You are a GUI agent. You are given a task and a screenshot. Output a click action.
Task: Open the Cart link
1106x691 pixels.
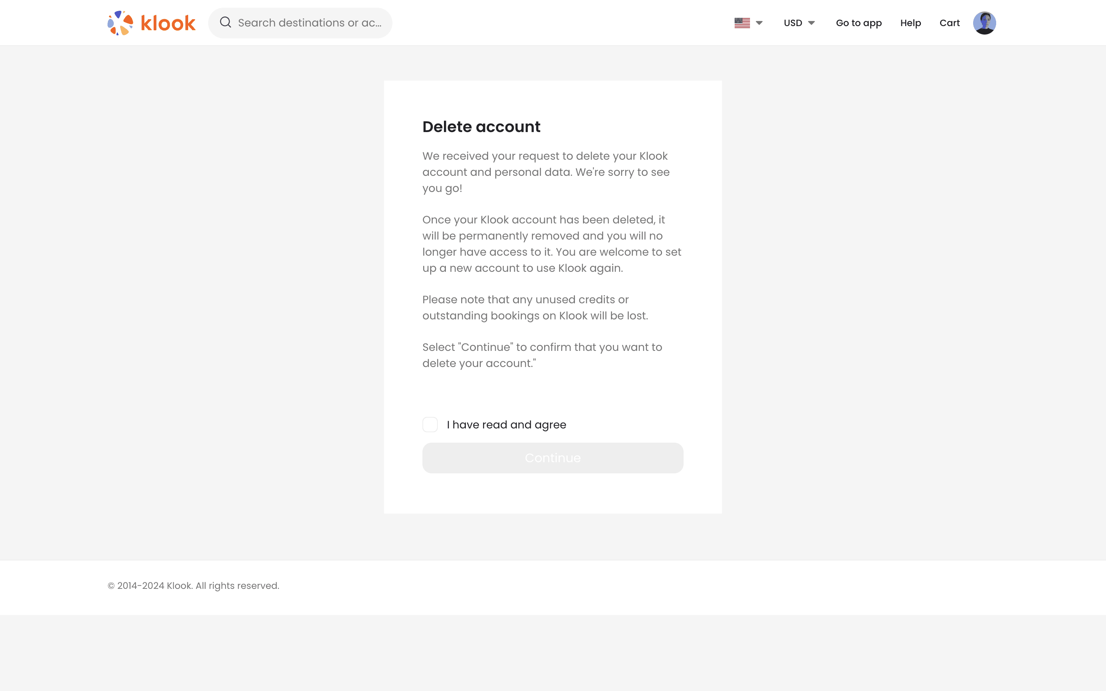coord(949,23)
